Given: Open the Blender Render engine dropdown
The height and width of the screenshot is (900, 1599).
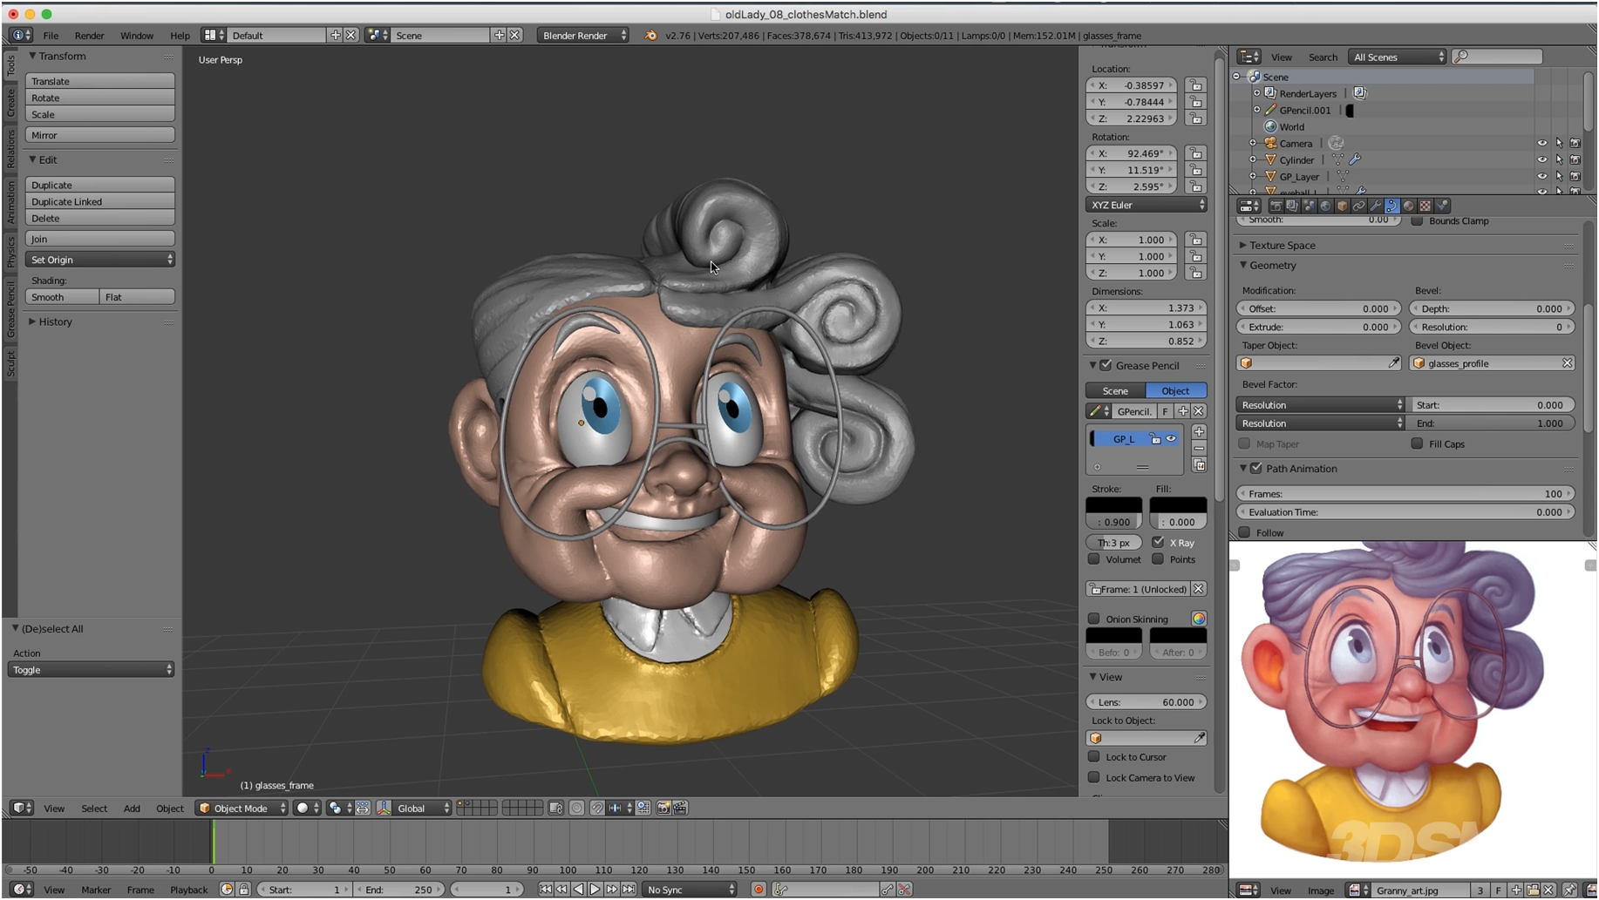Looking at the screenshot, I should [582, 36].
